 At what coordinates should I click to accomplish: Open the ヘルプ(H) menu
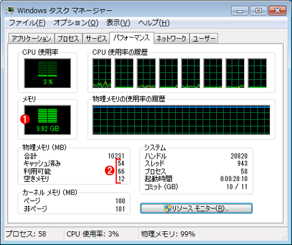[154, 23]
